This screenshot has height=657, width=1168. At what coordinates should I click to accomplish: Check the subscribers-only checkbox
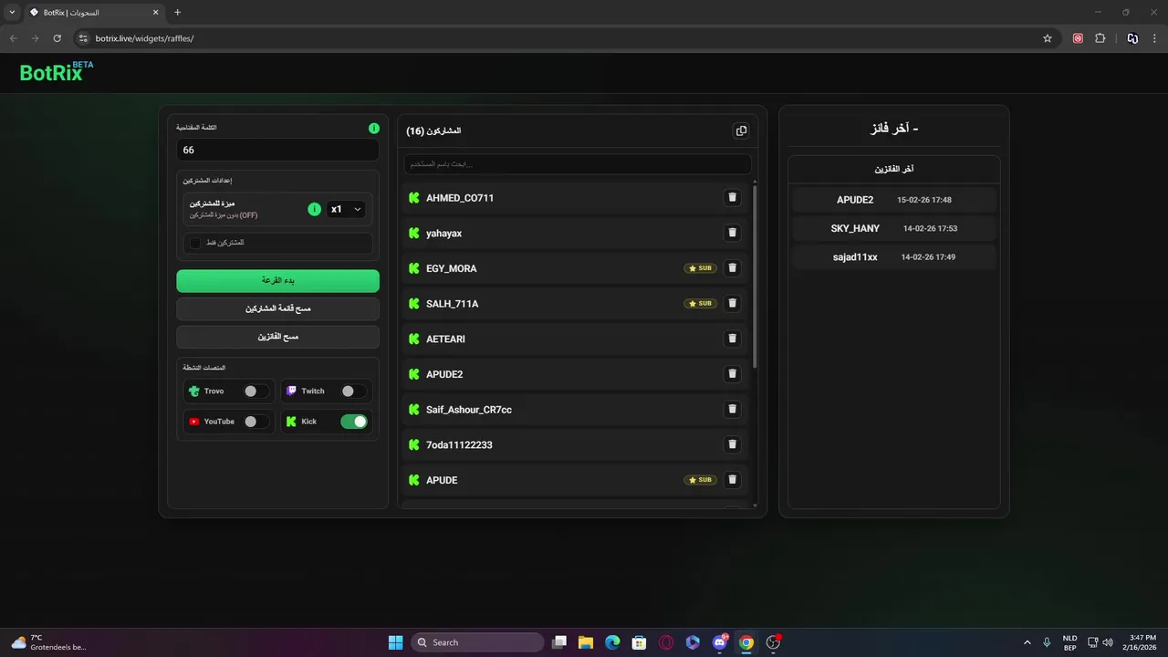pos(194,243)
